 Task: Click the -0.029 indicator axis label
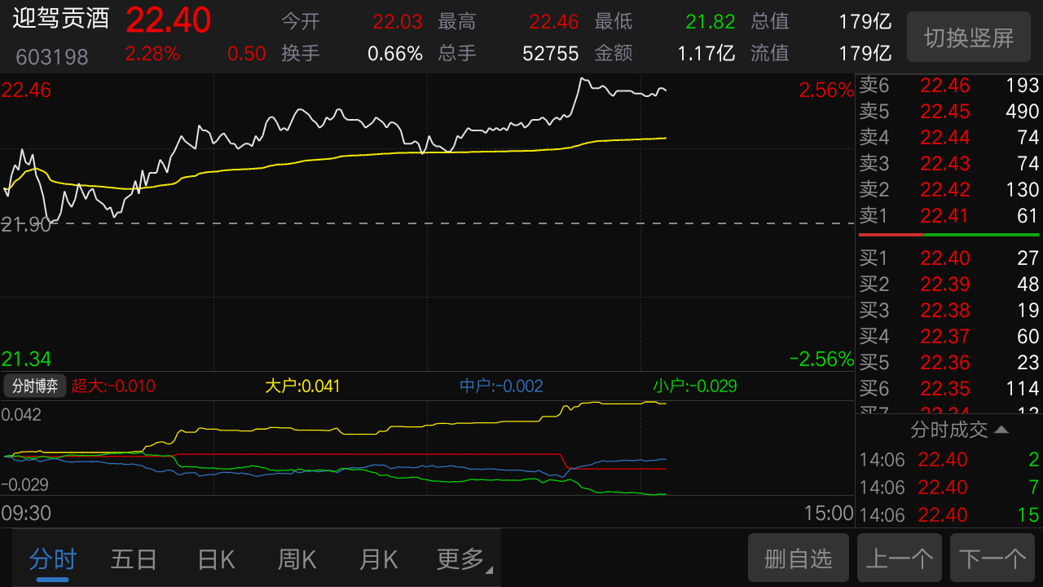pos(24,484)
